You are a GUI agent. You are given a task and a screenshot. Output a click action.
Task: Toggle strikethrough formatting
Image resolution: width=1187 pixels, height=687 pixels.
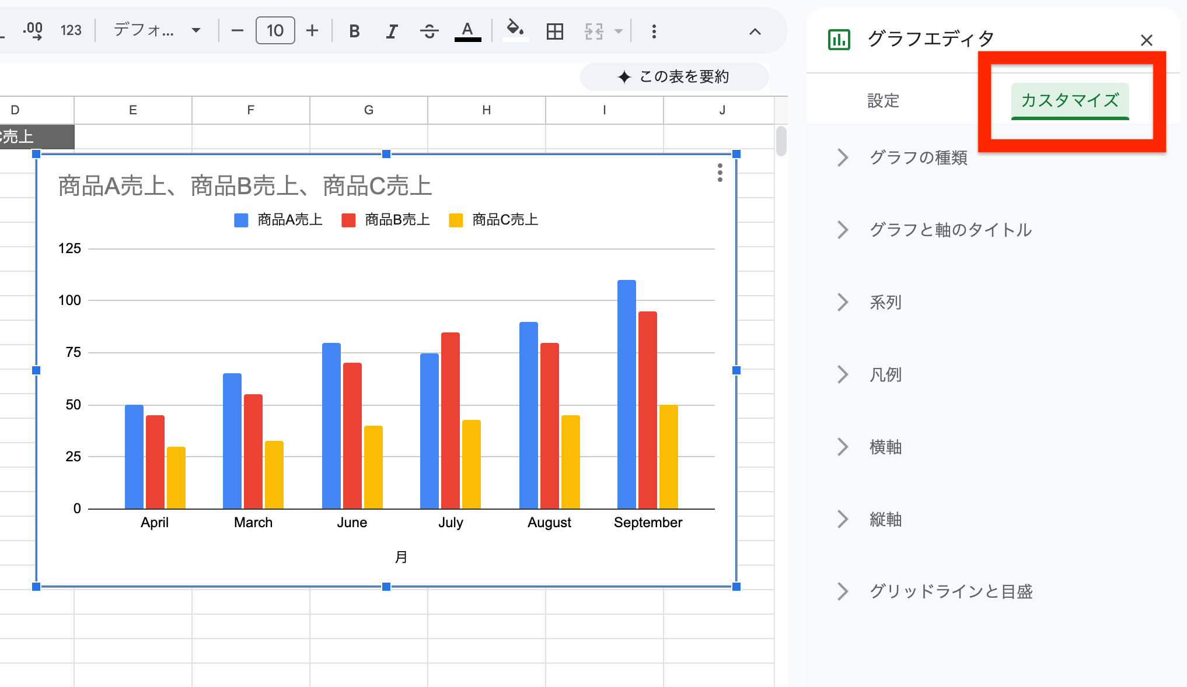click(429, 30)
